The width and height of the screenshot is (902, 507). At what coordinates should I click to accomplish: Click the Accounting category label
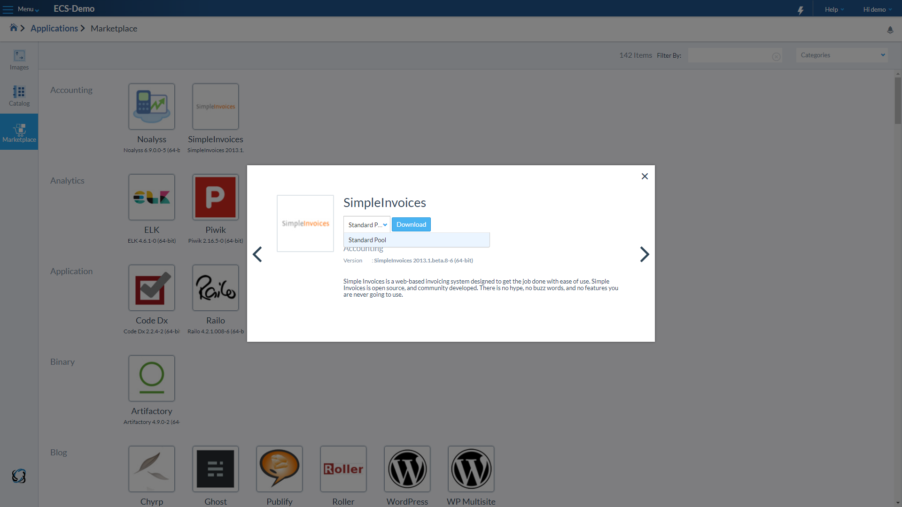[x=71, y=90]
